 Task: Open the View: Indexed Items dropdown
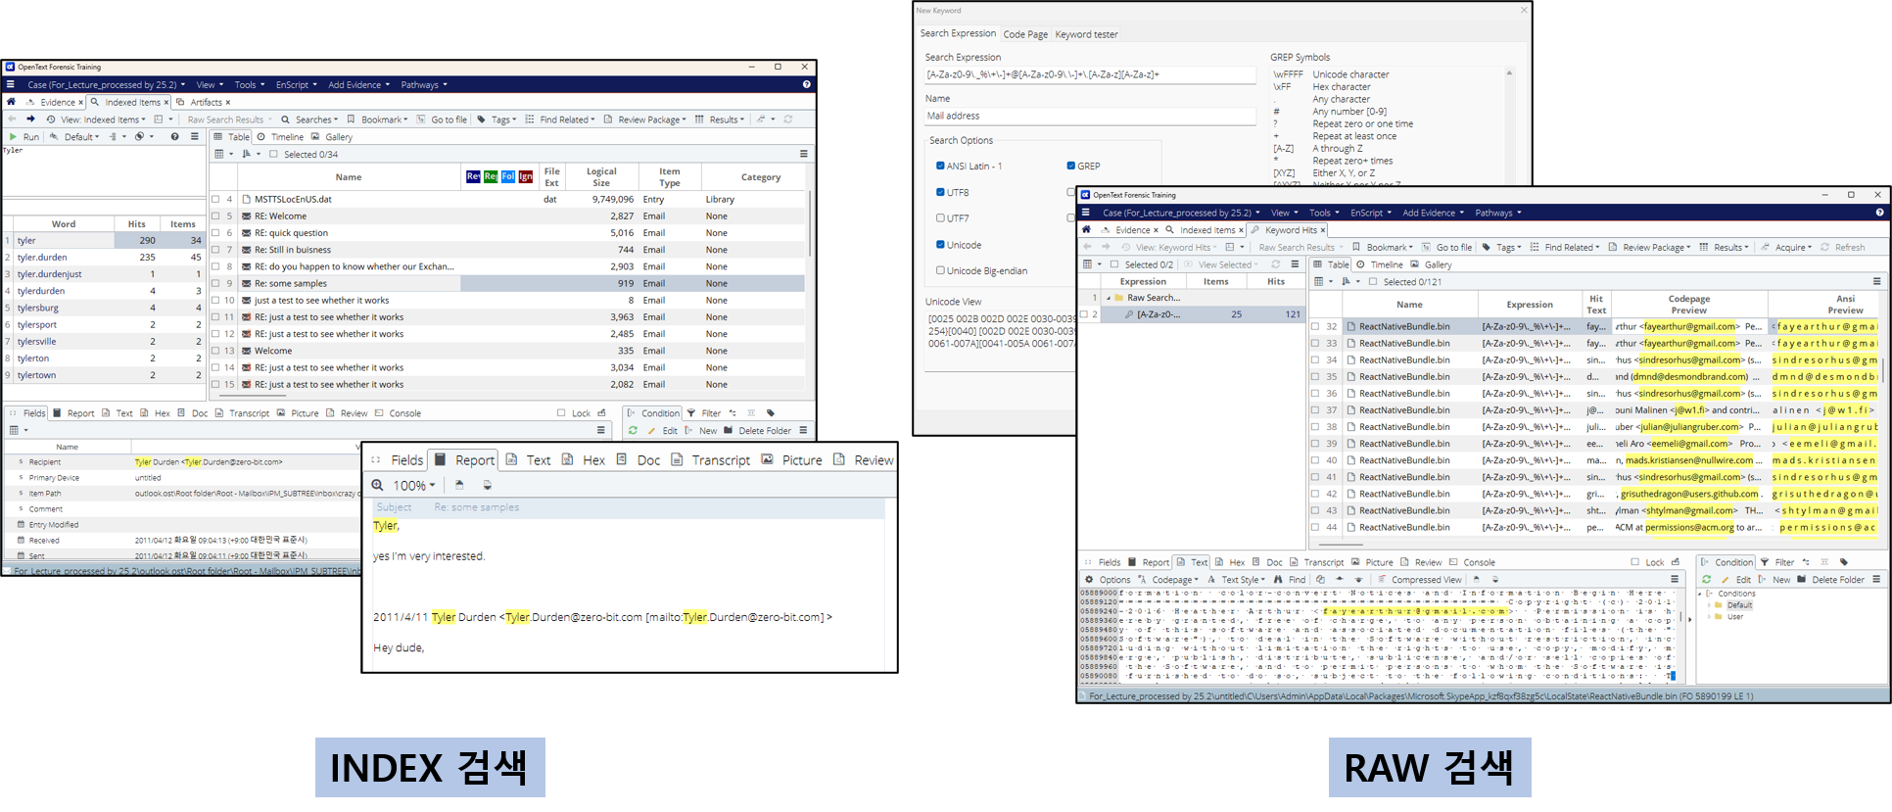[94, 119]
